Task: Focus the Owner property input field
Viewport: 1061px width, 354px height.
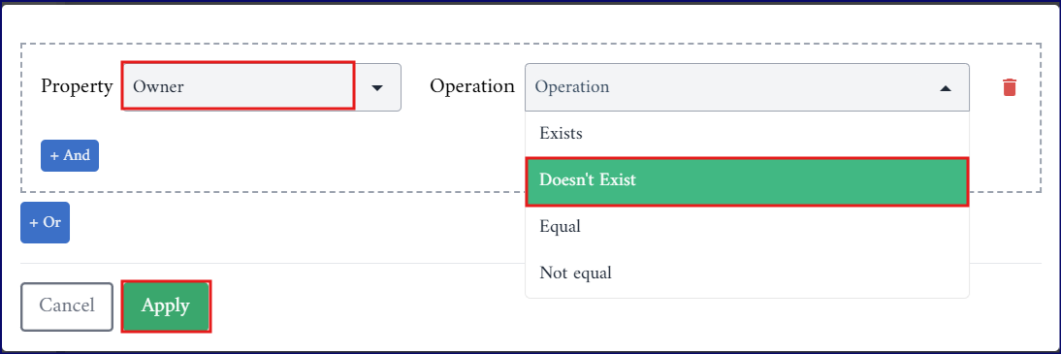Action: pyautogui.click(x=239, y=86)
